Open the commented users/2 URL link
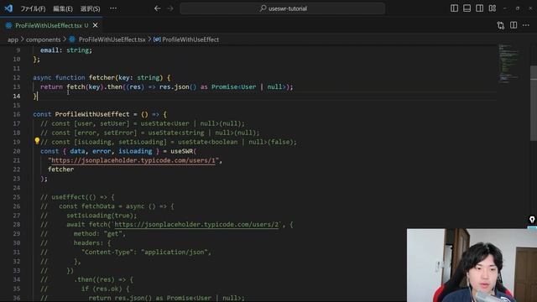 pos(196,225)
